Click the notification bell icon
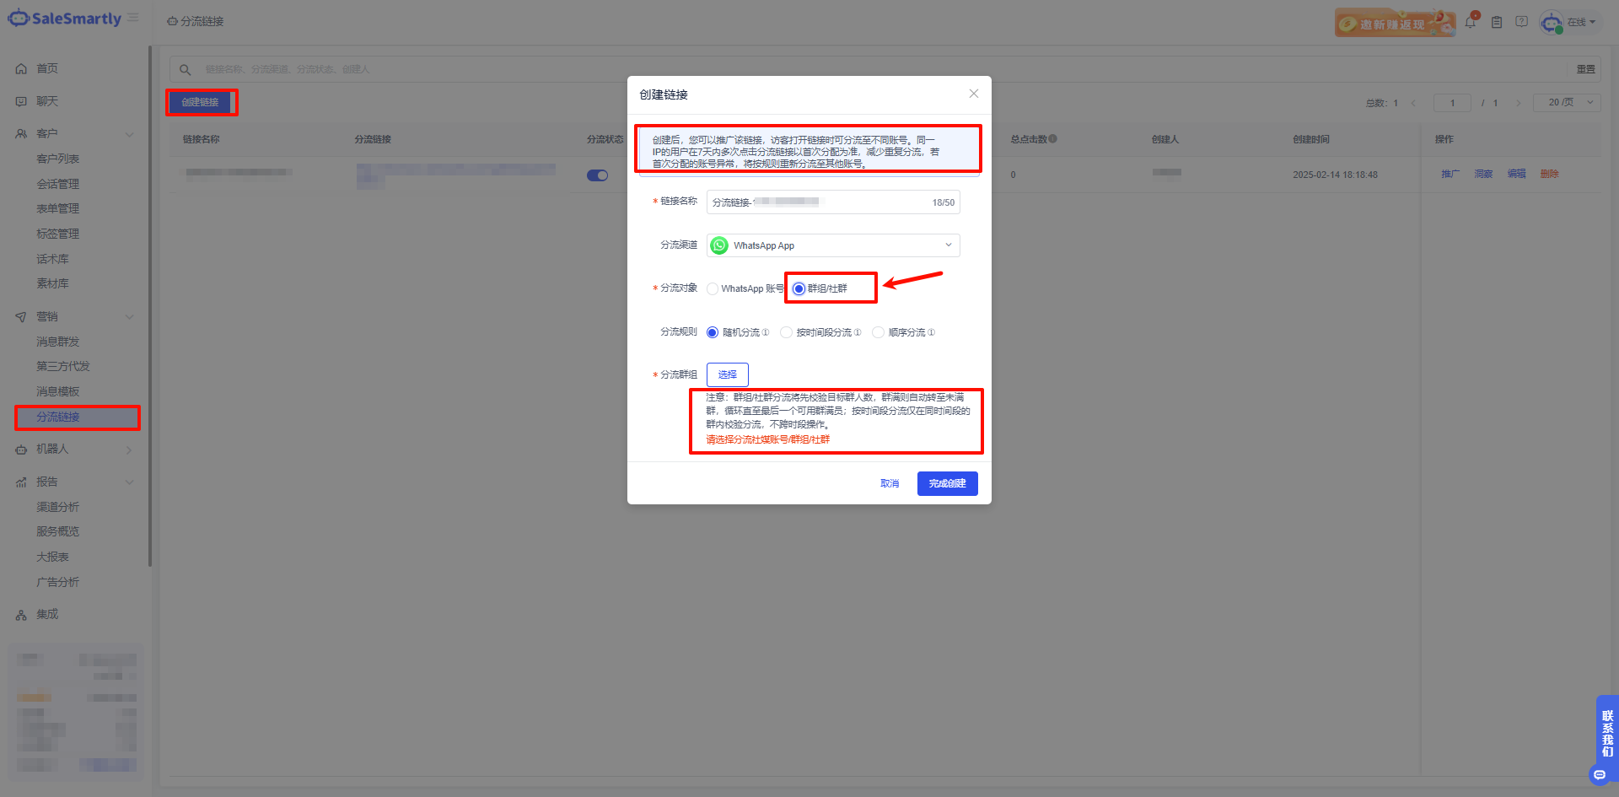This screenshot has height=797, width=1619. click(1471, 22)
